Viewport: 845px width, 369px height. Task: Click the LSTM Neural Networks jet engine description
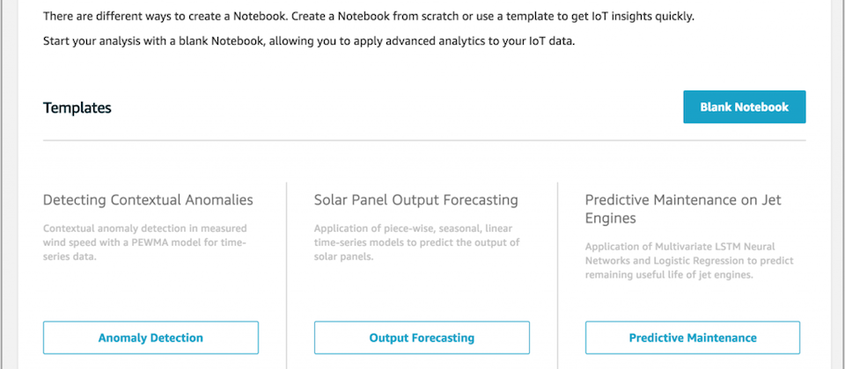pos(689,261)
